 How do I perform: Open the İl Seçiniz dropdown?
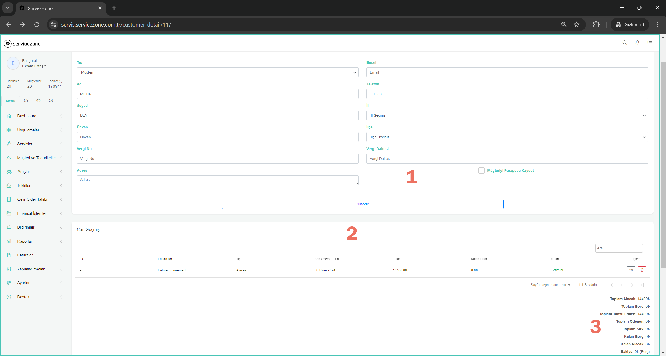[x=507, y=115]
